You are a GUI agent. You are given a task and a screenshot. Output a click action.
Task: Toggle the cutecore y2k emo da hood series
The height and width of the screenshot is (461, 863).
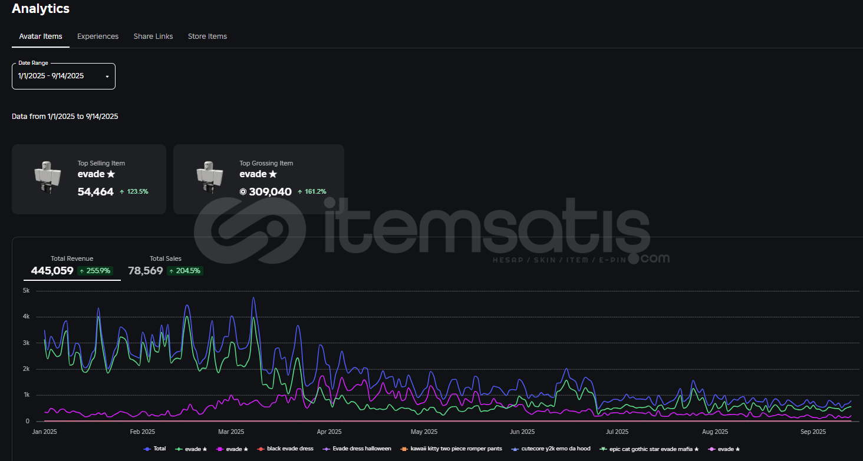(x=551, y=449)
